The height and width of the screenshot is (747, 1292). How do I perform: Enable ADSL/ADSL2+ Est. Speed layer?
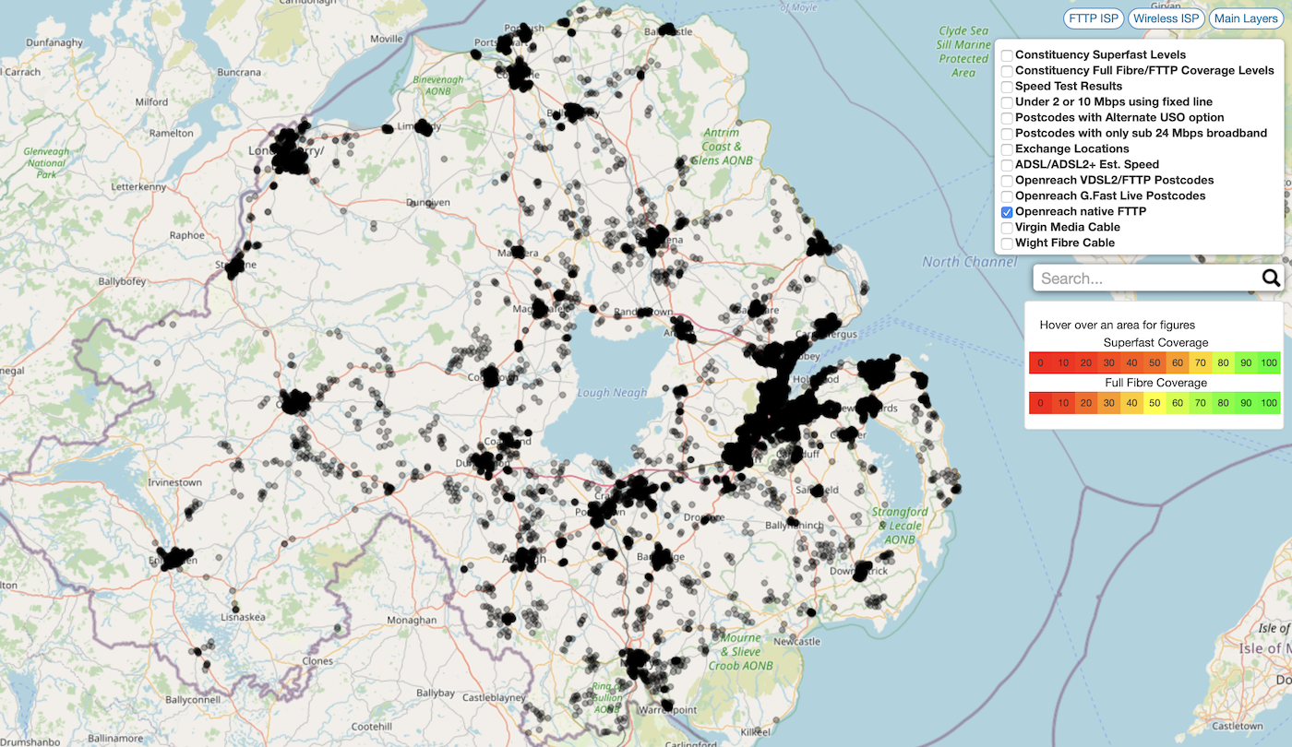pyautogui.click(x=1008, y=165)
